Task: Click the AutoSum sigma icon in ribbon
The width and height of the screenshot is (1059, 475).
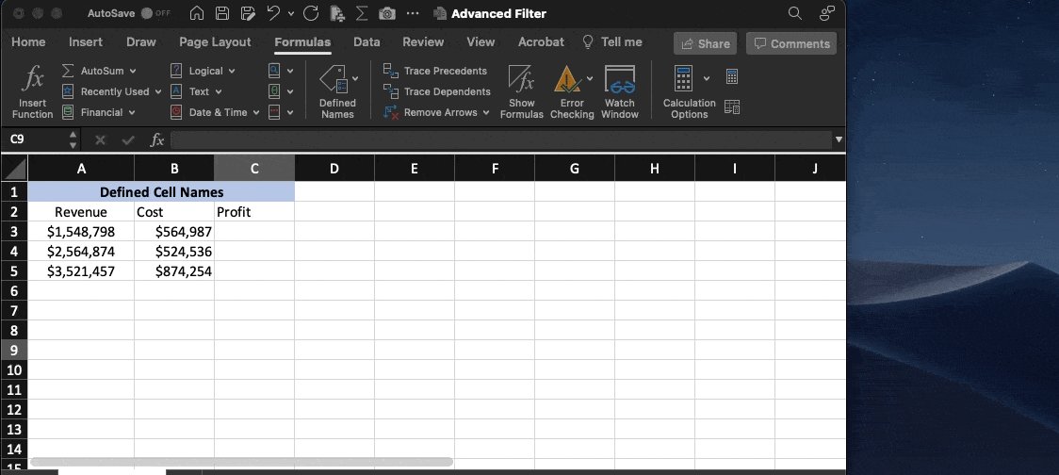Action: (x=68, y=71)
